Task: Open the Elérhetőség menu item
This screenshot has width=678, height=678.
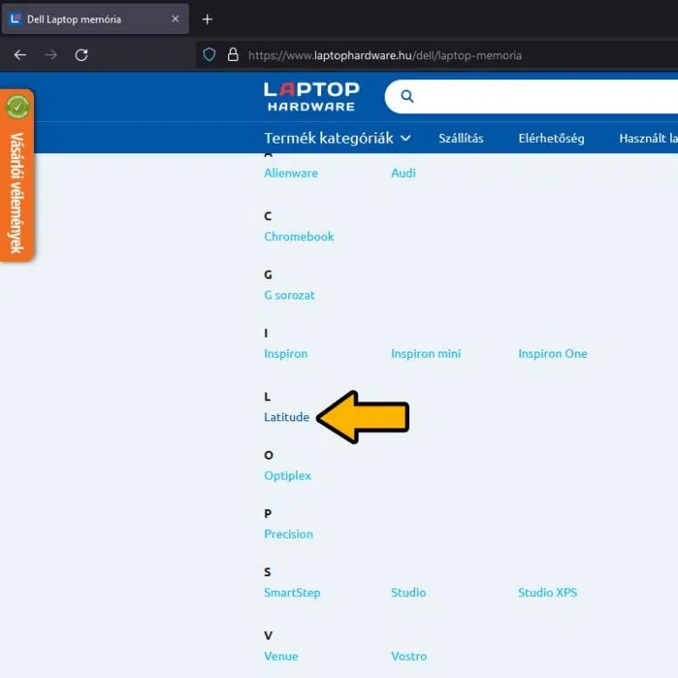Action: pyautogui.click(x=551, y=138)
